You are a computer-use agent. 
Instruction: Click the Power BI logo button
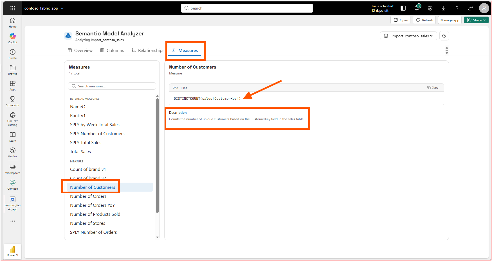[13, 251]
